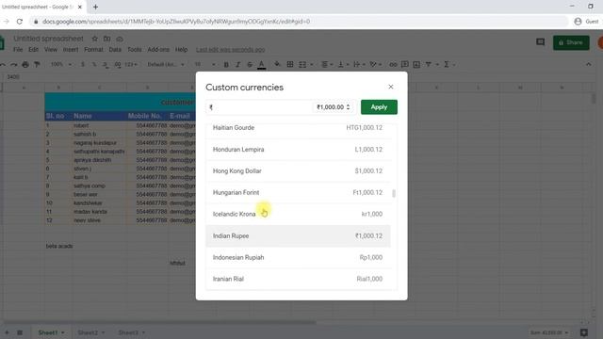Star the Untitled spreadsheet
The image size is (603, 339).
[x=94, y=39]
